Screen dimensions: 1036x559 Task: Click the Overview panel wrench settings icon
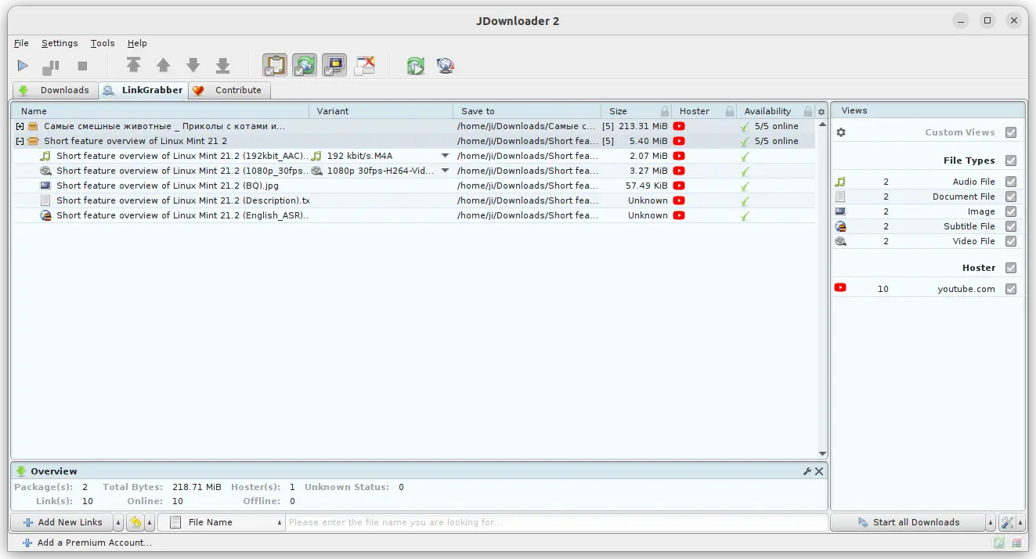[x=807, y=471]
